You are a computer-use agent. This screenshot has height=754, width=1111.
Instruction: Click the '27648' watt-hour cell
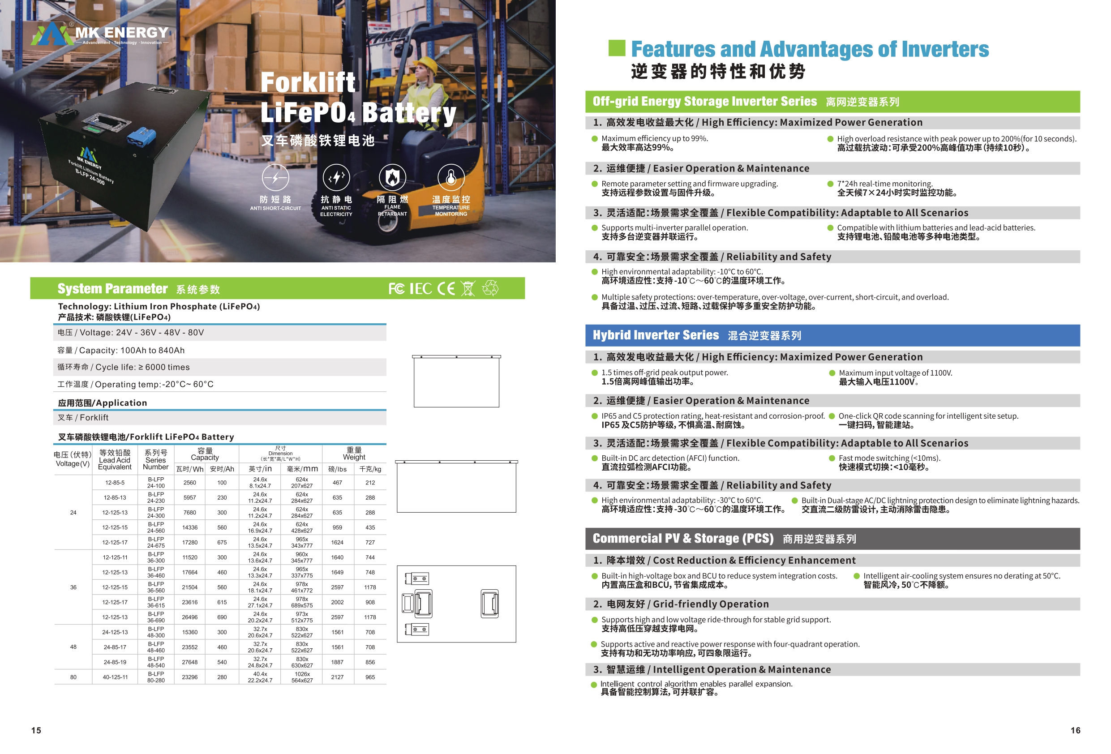(190, 662)
